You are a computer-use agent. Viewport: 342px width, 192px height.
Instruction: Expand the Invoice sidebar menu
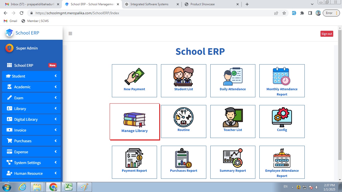pos(31,130)
